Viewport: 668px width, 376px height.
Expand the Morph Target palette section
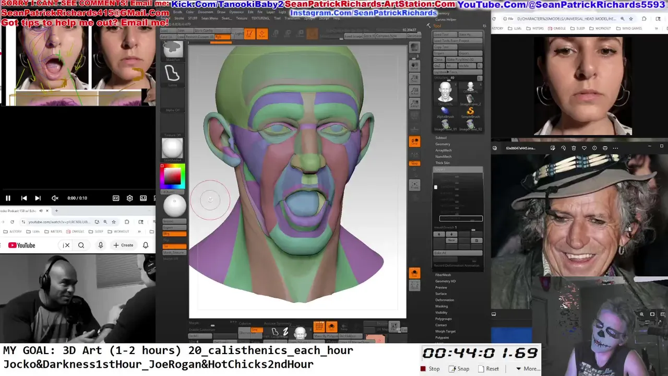click(x=446, y=331)
